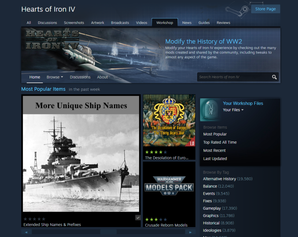The image size is (298, 237).
Task: Open the Discussions tab in top navigation
Action: (47, 23)
